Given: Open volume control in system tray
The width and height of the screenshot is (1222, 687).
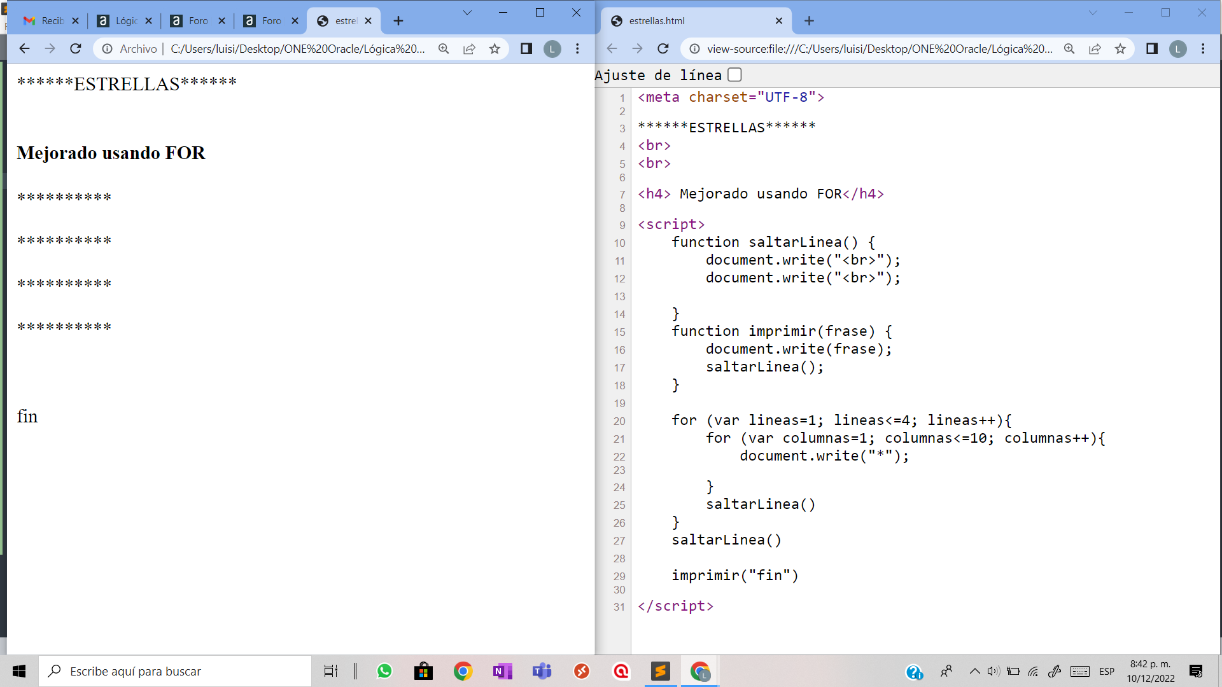Looking at the screenshot, I should coord(994,671).
